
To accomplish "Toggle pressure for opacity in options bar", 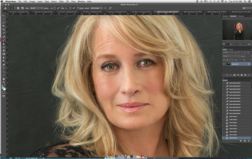I will [58, 8].
